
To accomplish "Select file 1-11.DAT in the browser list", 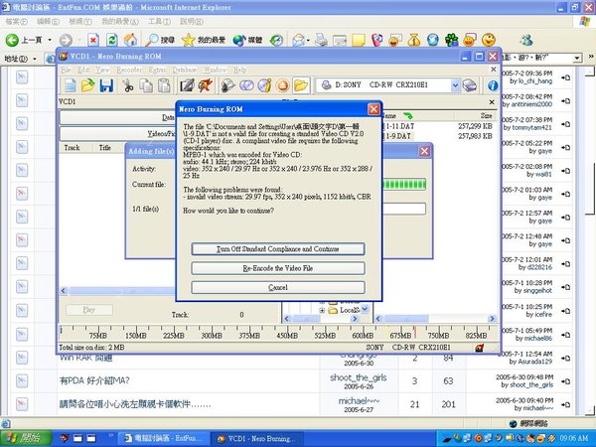I will (x=399, y=126).
